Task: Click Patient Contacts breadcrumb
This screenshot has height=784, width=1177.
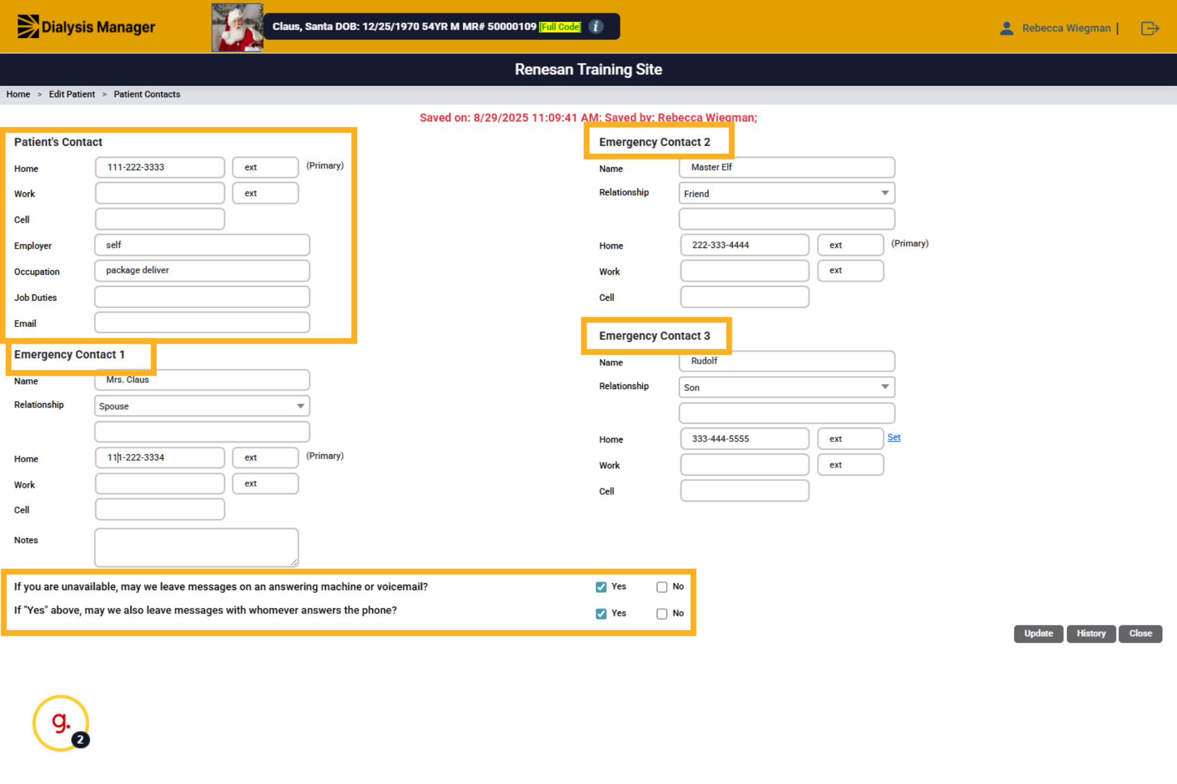Action: click(x=147, y=94)
